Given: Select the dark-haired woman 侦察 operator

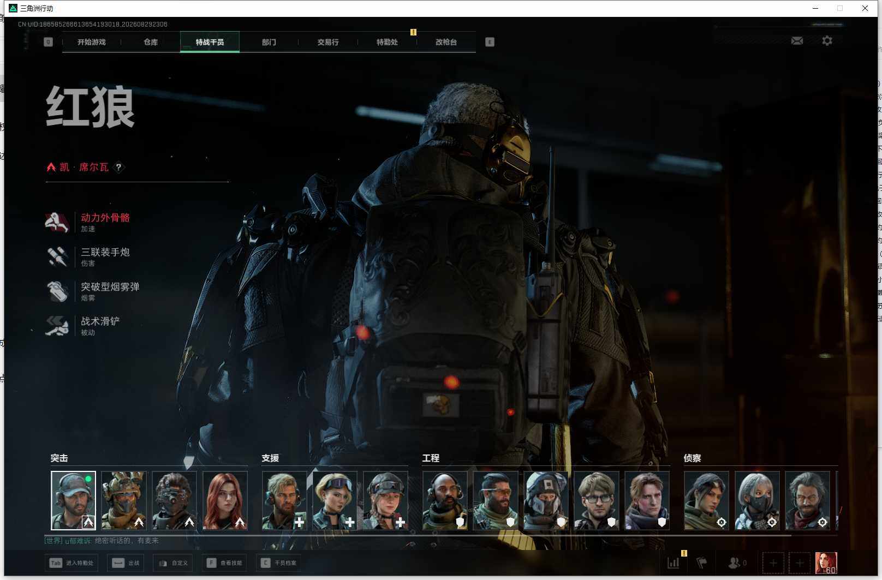Looking at the screenshot, I should (706, 500).
